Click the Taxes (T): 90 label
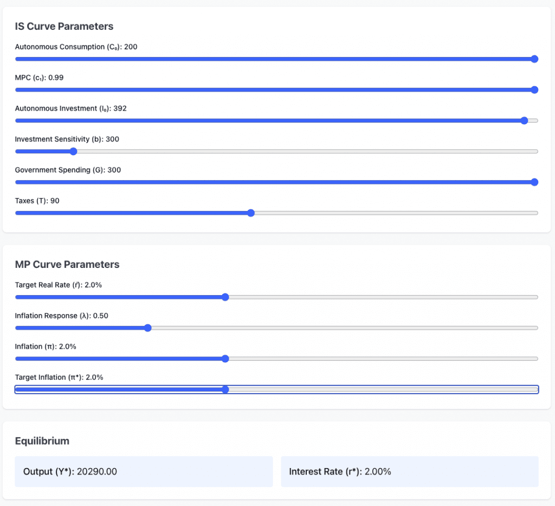The height and width of the screenshot is (506, 555). (37, 201)
